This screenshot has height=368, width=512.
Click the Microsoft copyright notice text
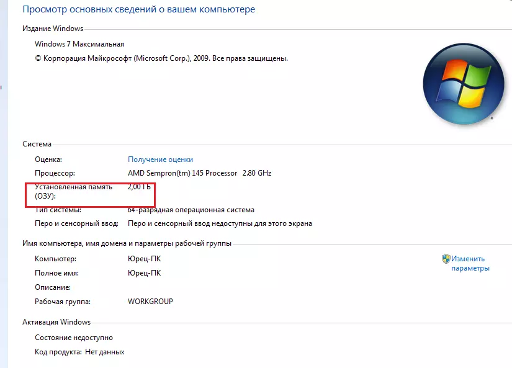161,58
